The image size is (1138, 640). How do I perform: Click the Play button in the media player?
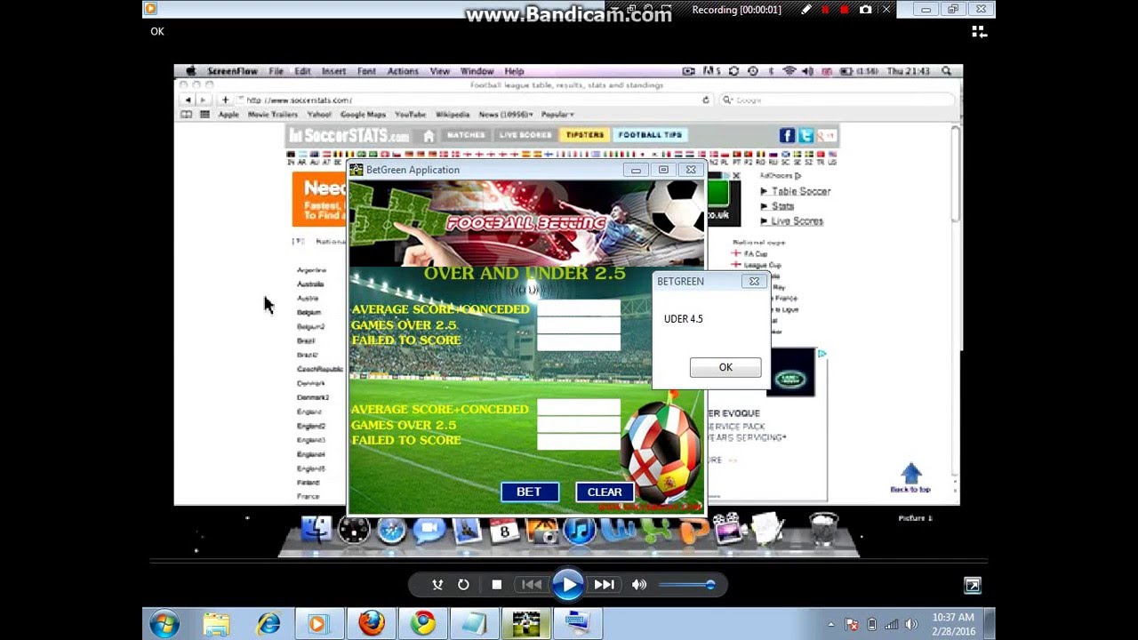(567, 584)
